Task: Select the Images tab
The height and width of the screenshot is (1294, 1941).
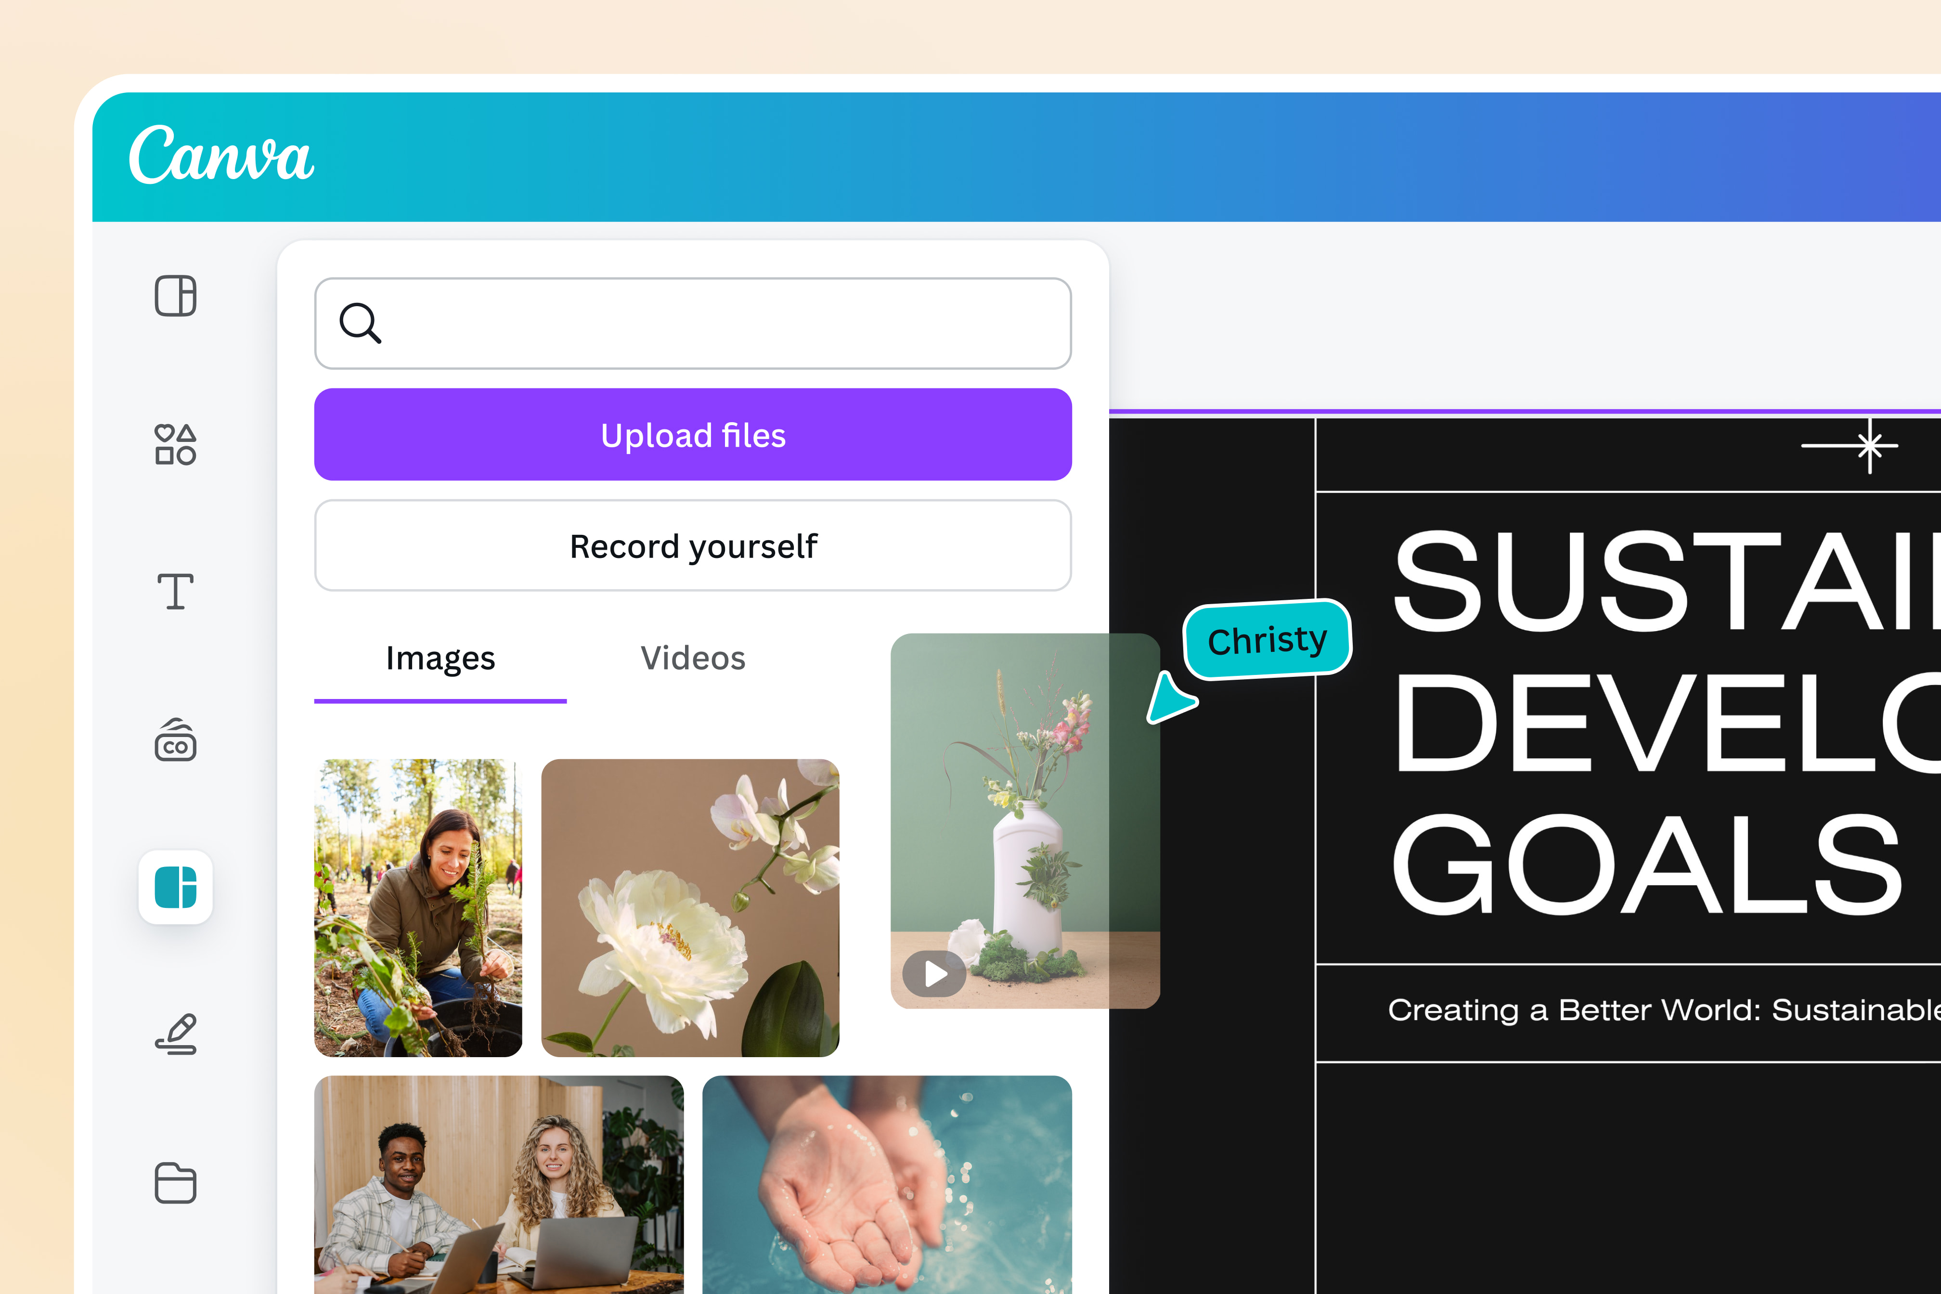Action: pyautogui.click(x=440, y=658)
